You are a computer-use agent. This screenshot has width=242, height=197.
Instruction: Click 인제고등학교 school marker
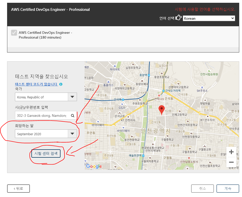coord(179,111)
